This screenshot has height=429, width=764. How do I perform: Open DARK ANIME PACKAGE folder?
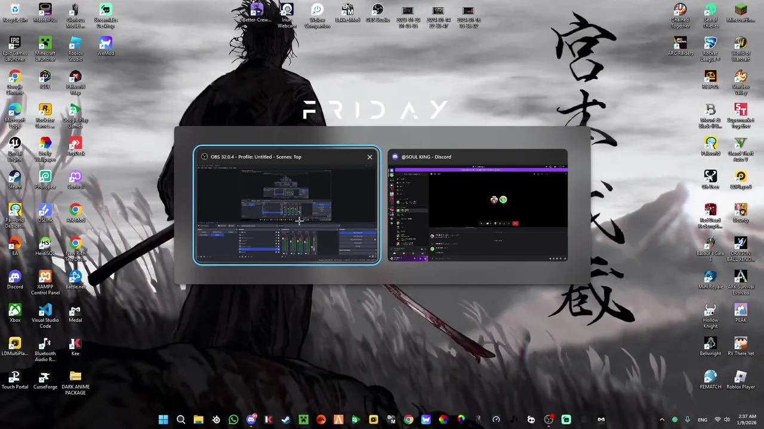click(x=75, y=383)
